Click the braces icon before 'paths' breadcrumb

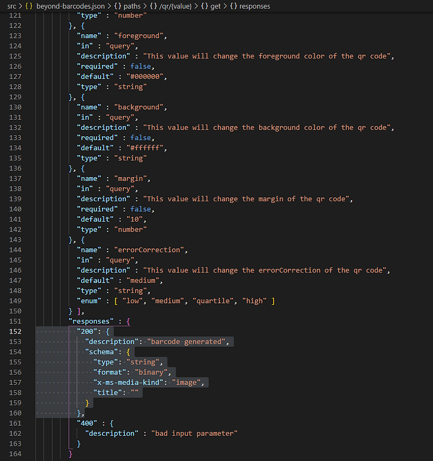coord(117,5)
